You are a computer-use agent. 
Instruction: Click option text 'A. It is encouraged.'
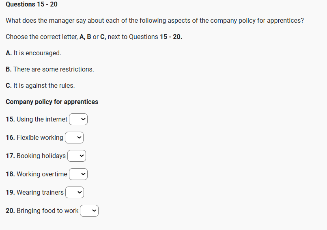point(34,53)
